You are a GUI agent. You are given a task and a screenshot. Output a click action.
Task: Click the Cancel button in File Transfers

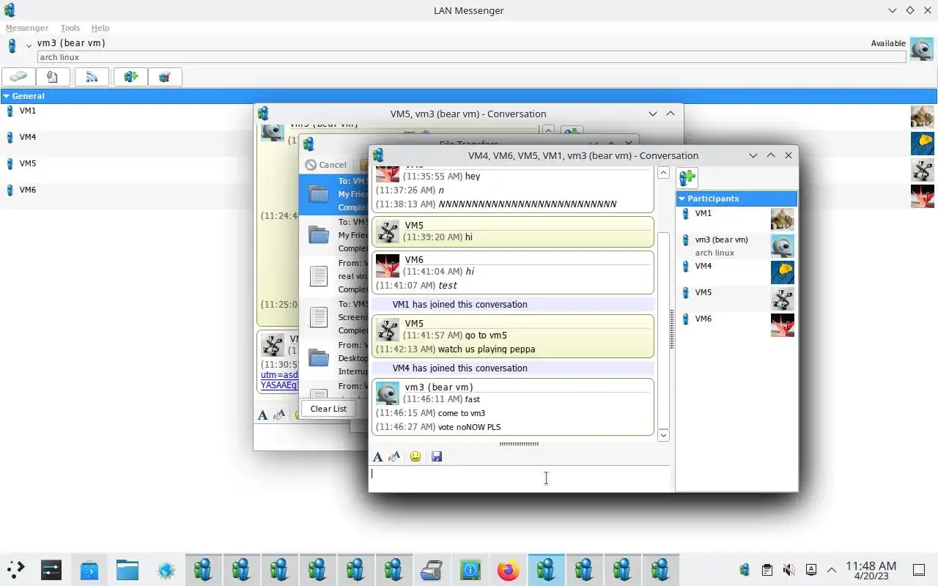pos(325,165)
